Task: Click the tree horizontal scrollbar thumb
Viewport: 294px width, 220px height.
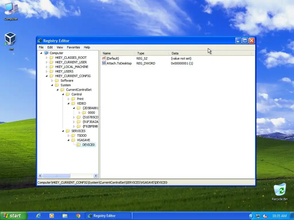Action: pyautogui.click(x=56, y=176)
